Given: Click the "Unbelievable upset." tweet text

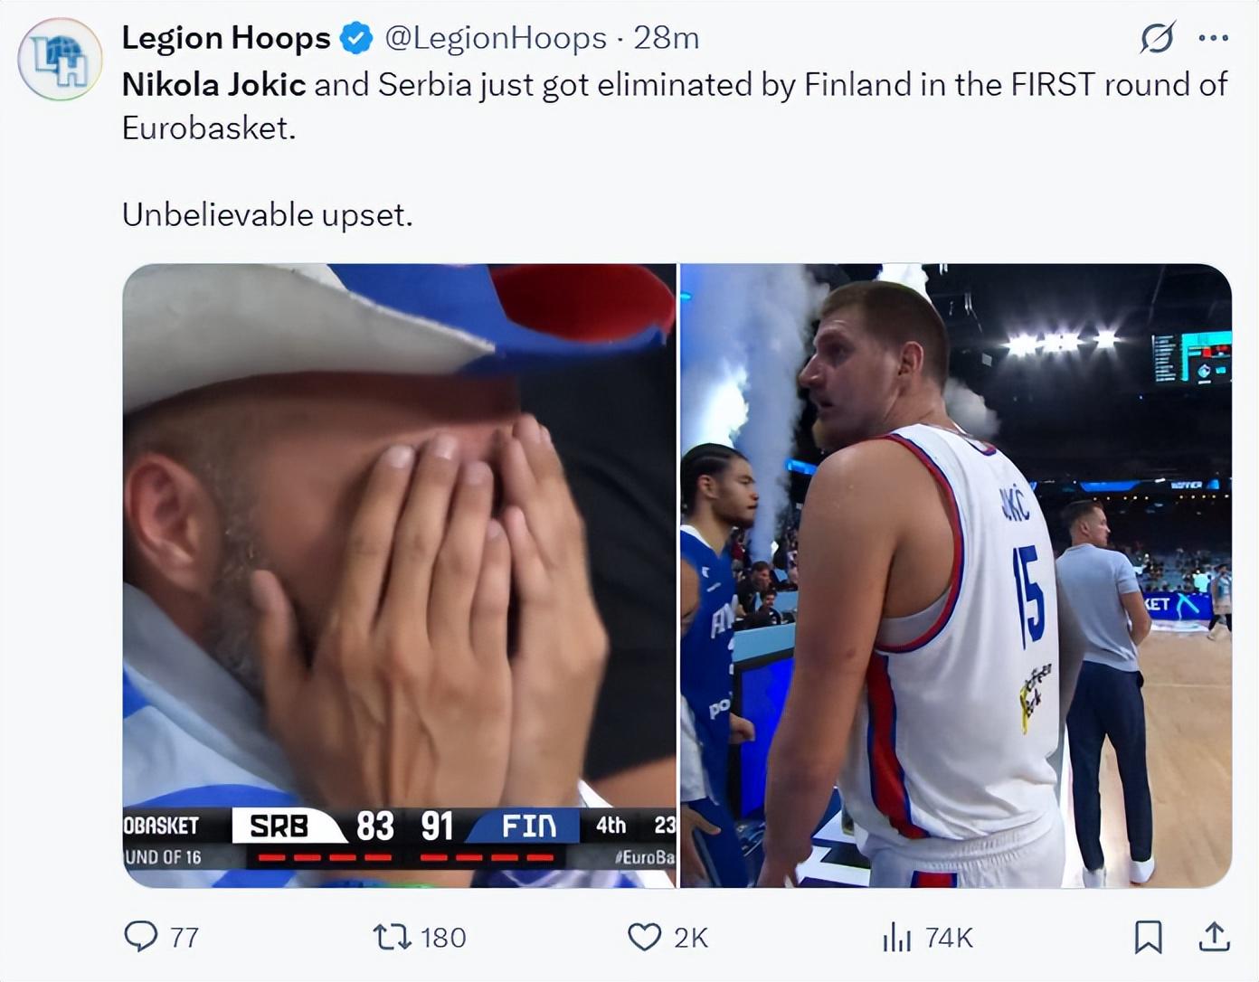Looking at the screenshot, I should click(x=267, y=215).
